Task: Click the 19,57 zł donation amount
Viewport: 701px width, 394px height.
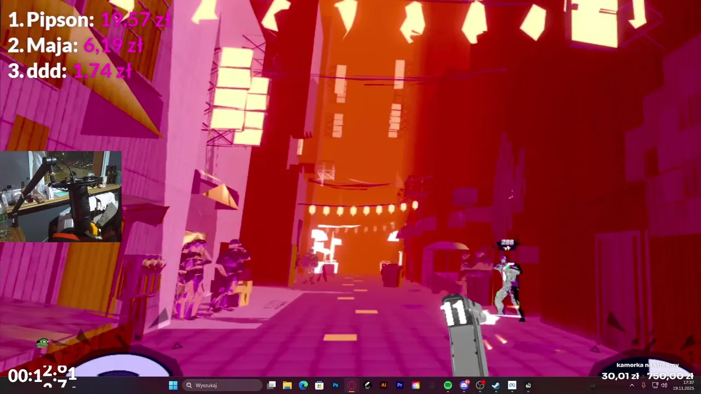Action: click(135, 20)
